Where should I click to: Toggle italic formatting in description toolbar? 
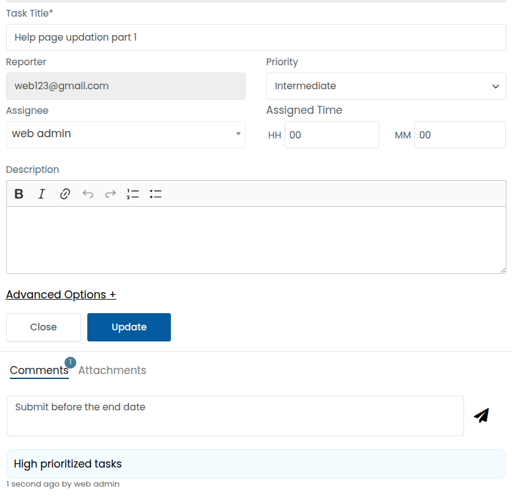[x=41, y=194]
